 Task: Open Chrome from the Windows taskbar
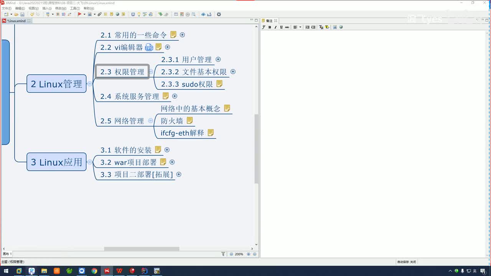pos(94,271)
